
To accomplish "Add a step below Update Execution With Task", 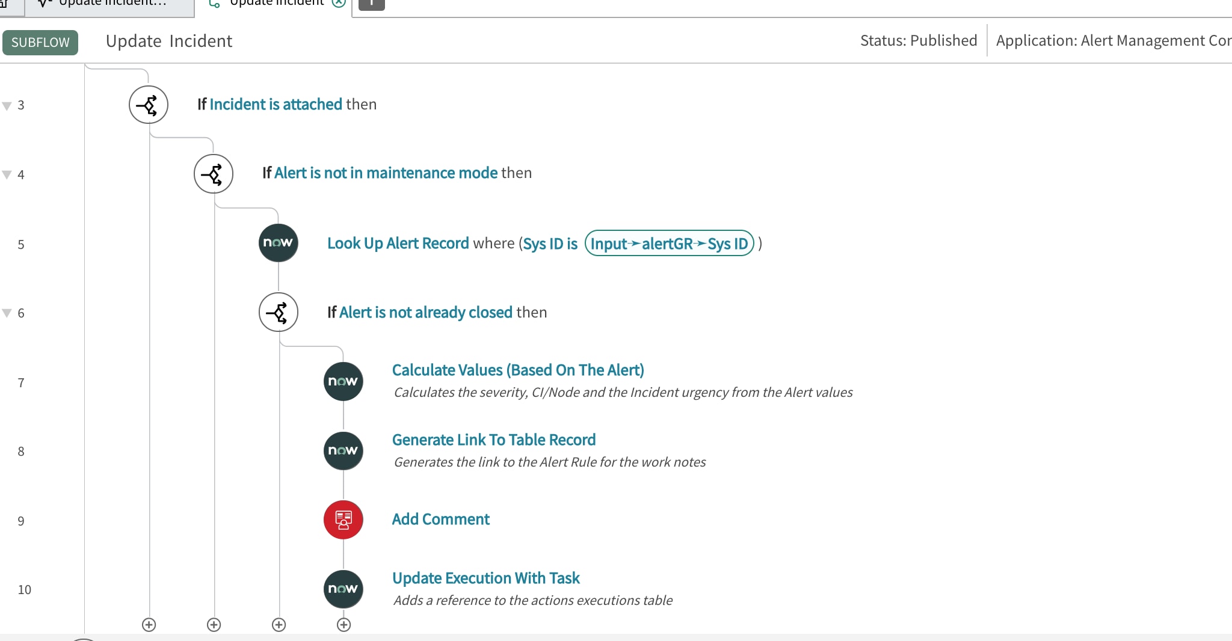I will click(343, 625).
